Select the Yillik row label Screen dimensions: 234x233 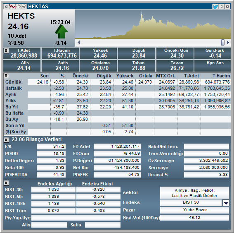click(11, 101)
